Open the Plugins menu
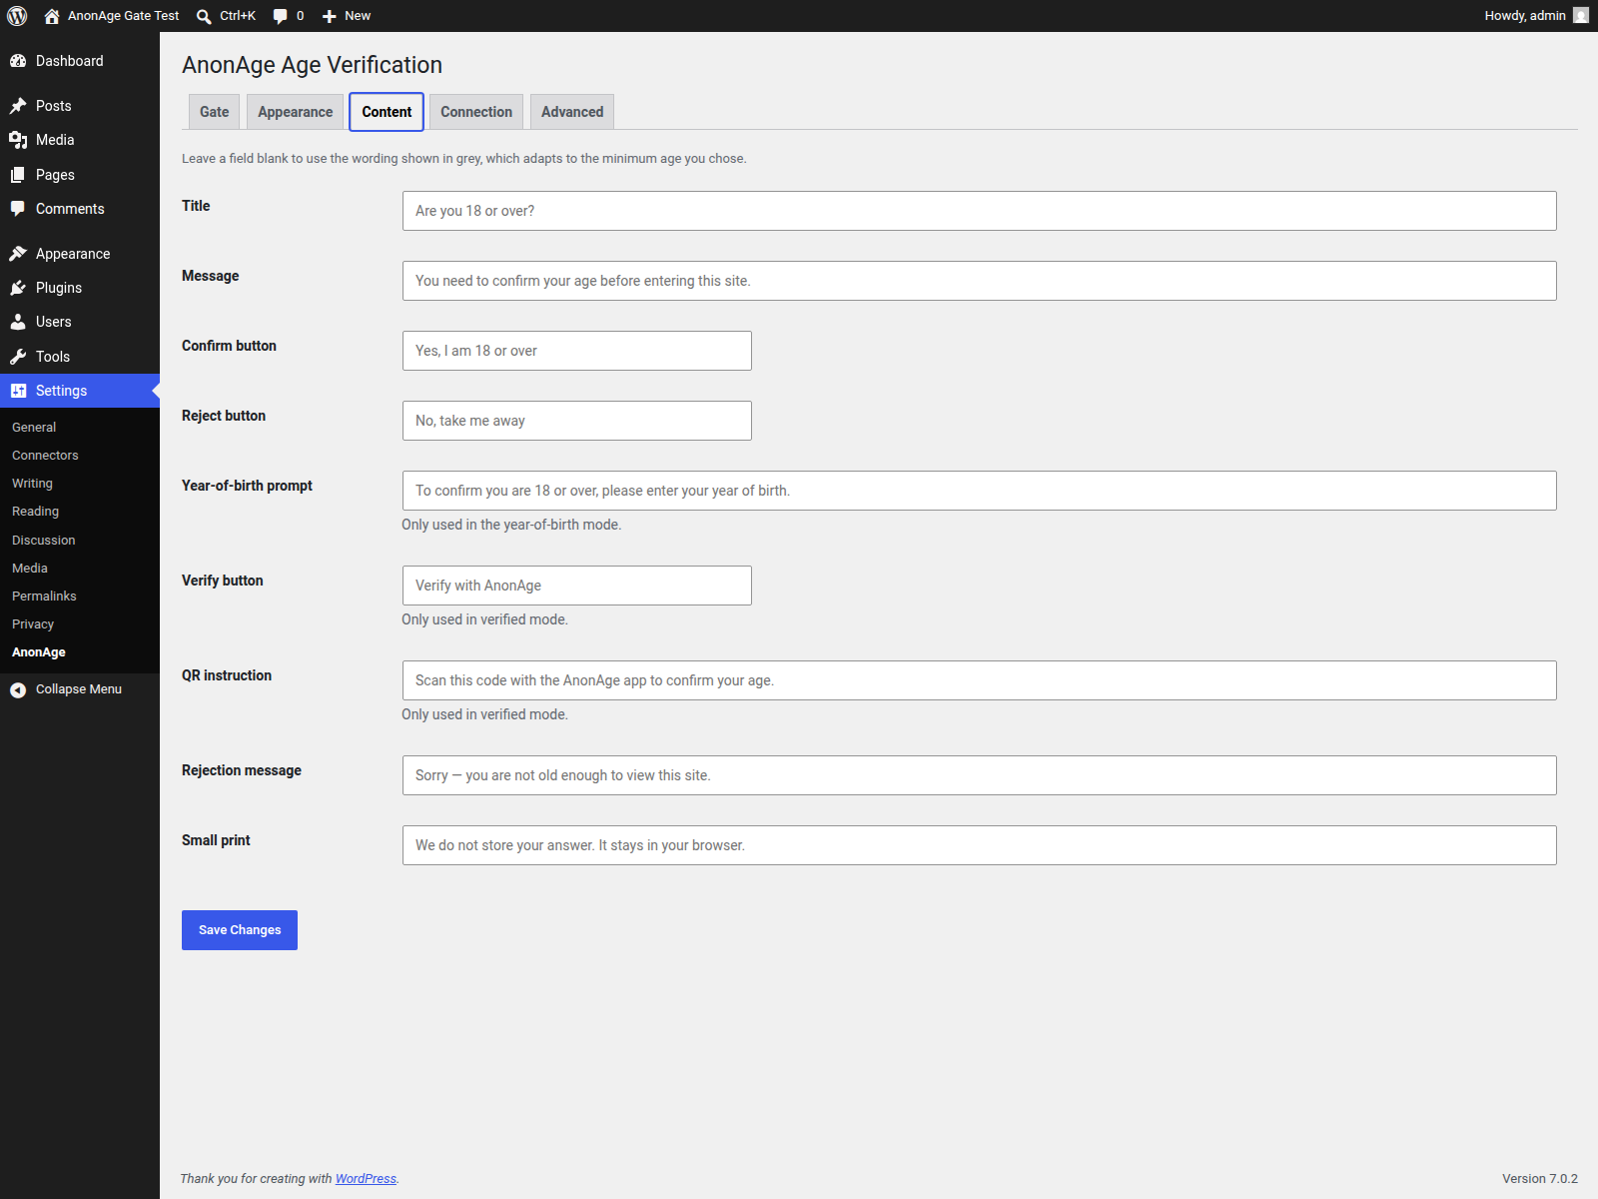Screen dimensions: 1598x1199 80,288
